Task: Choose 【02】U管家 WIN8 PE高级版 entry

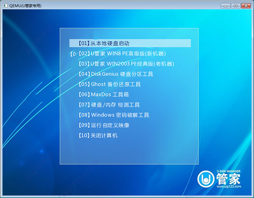Action: (x=122, y=54)
